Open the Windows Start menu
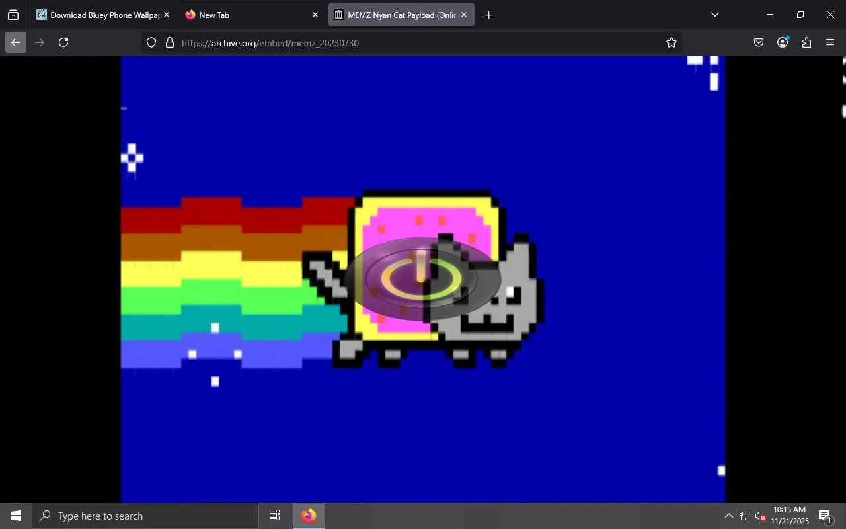Image resolution: width=846 pixels, height=529 pixels. (16, 516)
